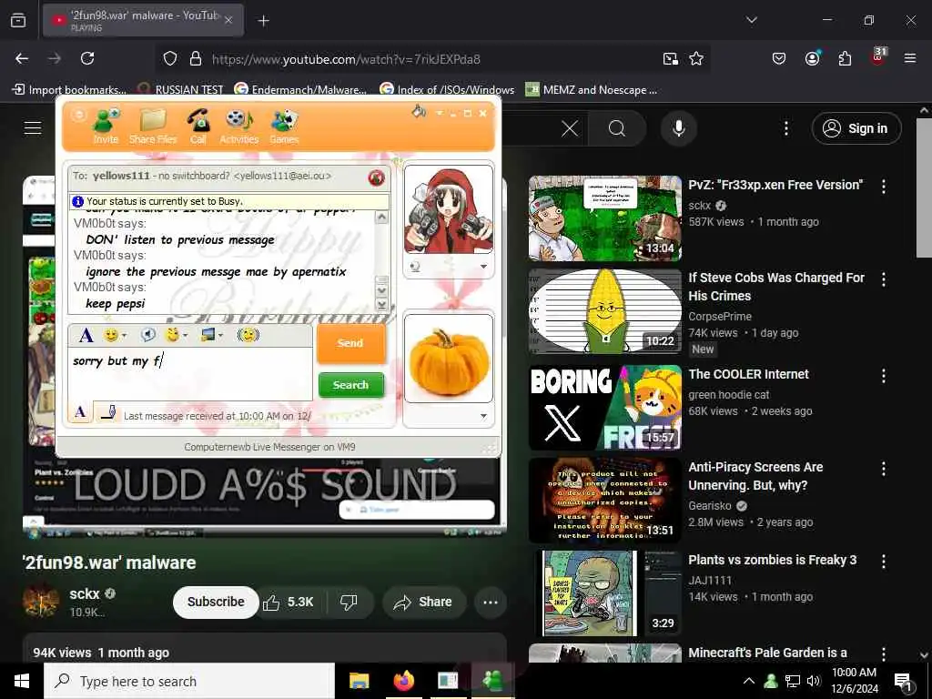
Task: Open the winks dropdown
Action: pyautogui.click(x=176, y=335)
